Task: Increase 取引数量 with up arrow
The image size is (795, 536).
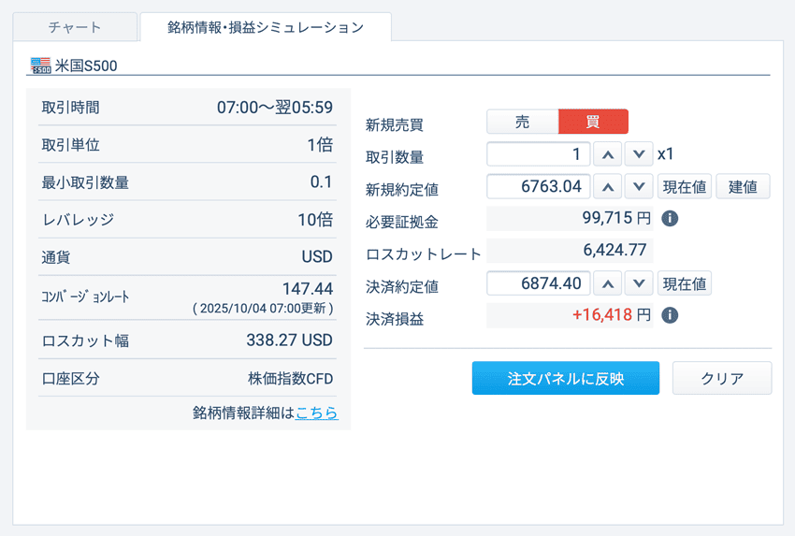Action: pyautogui.click(x=608, y=154)
